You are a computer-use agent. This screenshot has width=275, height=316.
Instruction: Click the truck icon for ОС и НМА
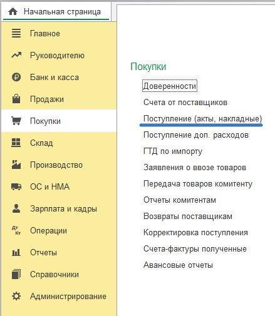16,186
